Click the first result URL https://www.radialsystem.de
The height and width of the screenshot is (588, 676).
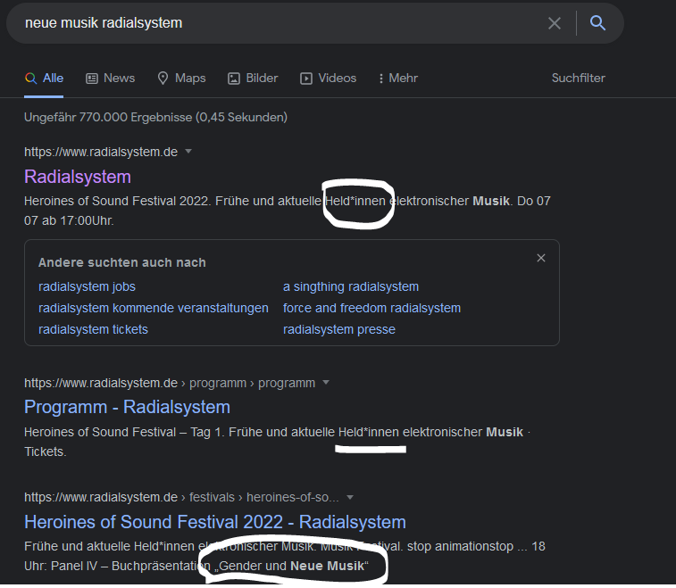(x=101, y=152)
